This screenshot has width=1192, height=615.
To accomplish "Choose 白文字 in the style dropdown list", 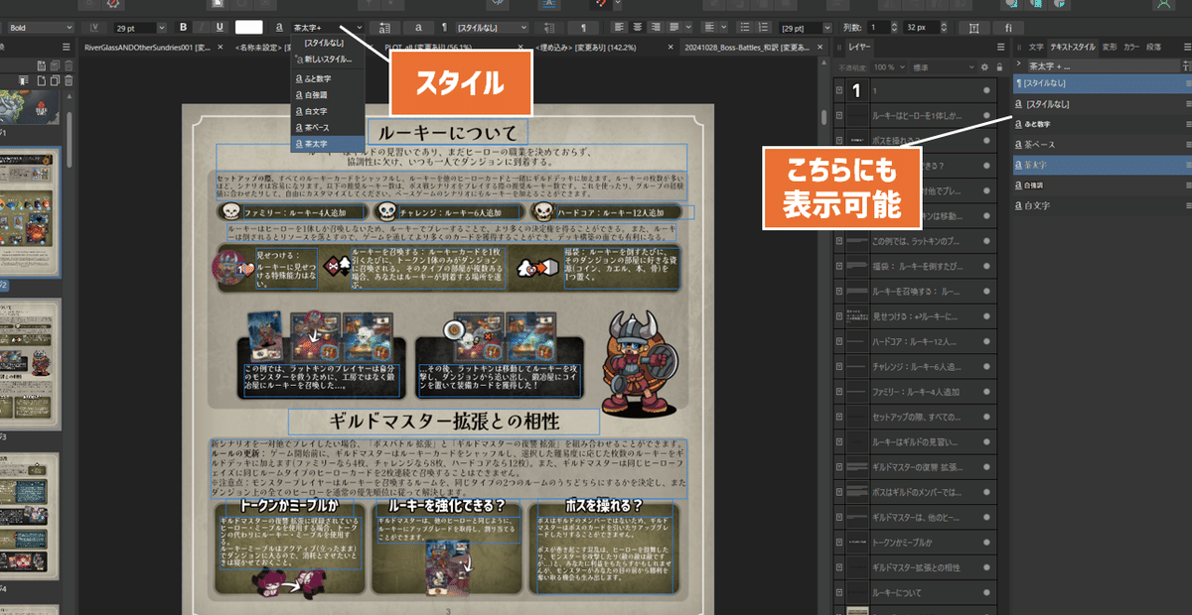I will tap(328, 112).
